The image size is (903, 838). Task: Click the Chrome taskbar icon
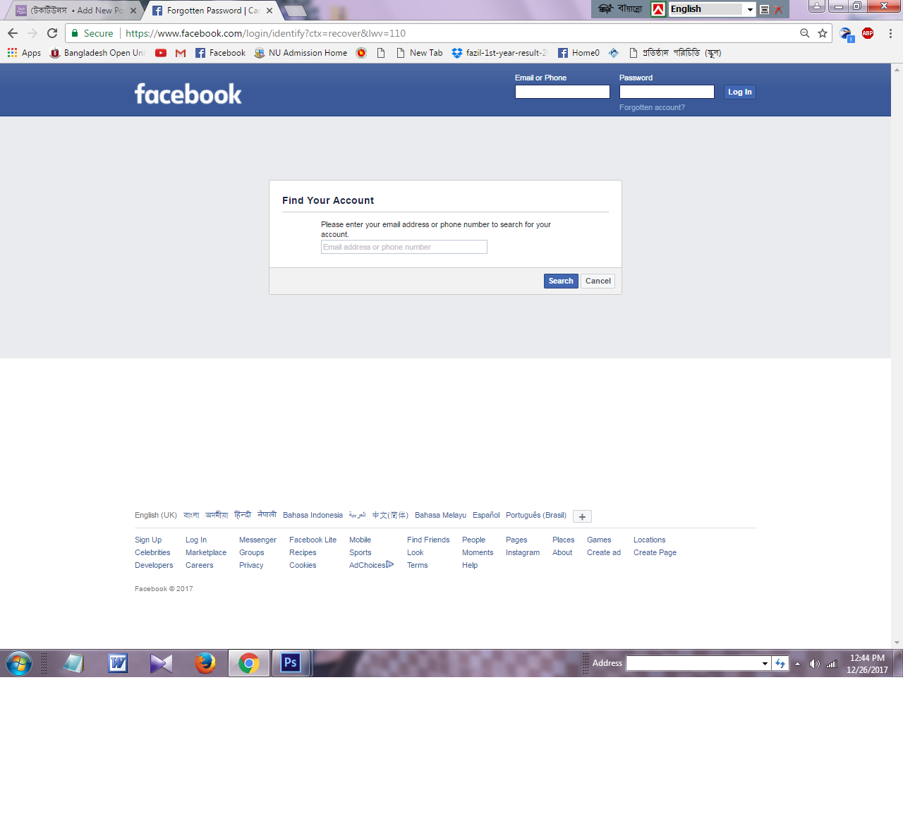coord(249,663)
